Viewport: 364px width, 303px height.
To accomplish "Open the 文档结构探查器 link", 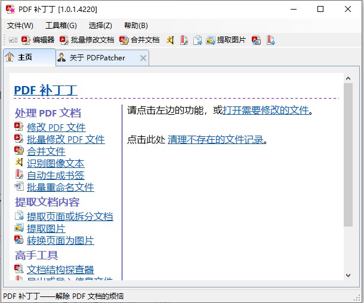I will (60, 270).
